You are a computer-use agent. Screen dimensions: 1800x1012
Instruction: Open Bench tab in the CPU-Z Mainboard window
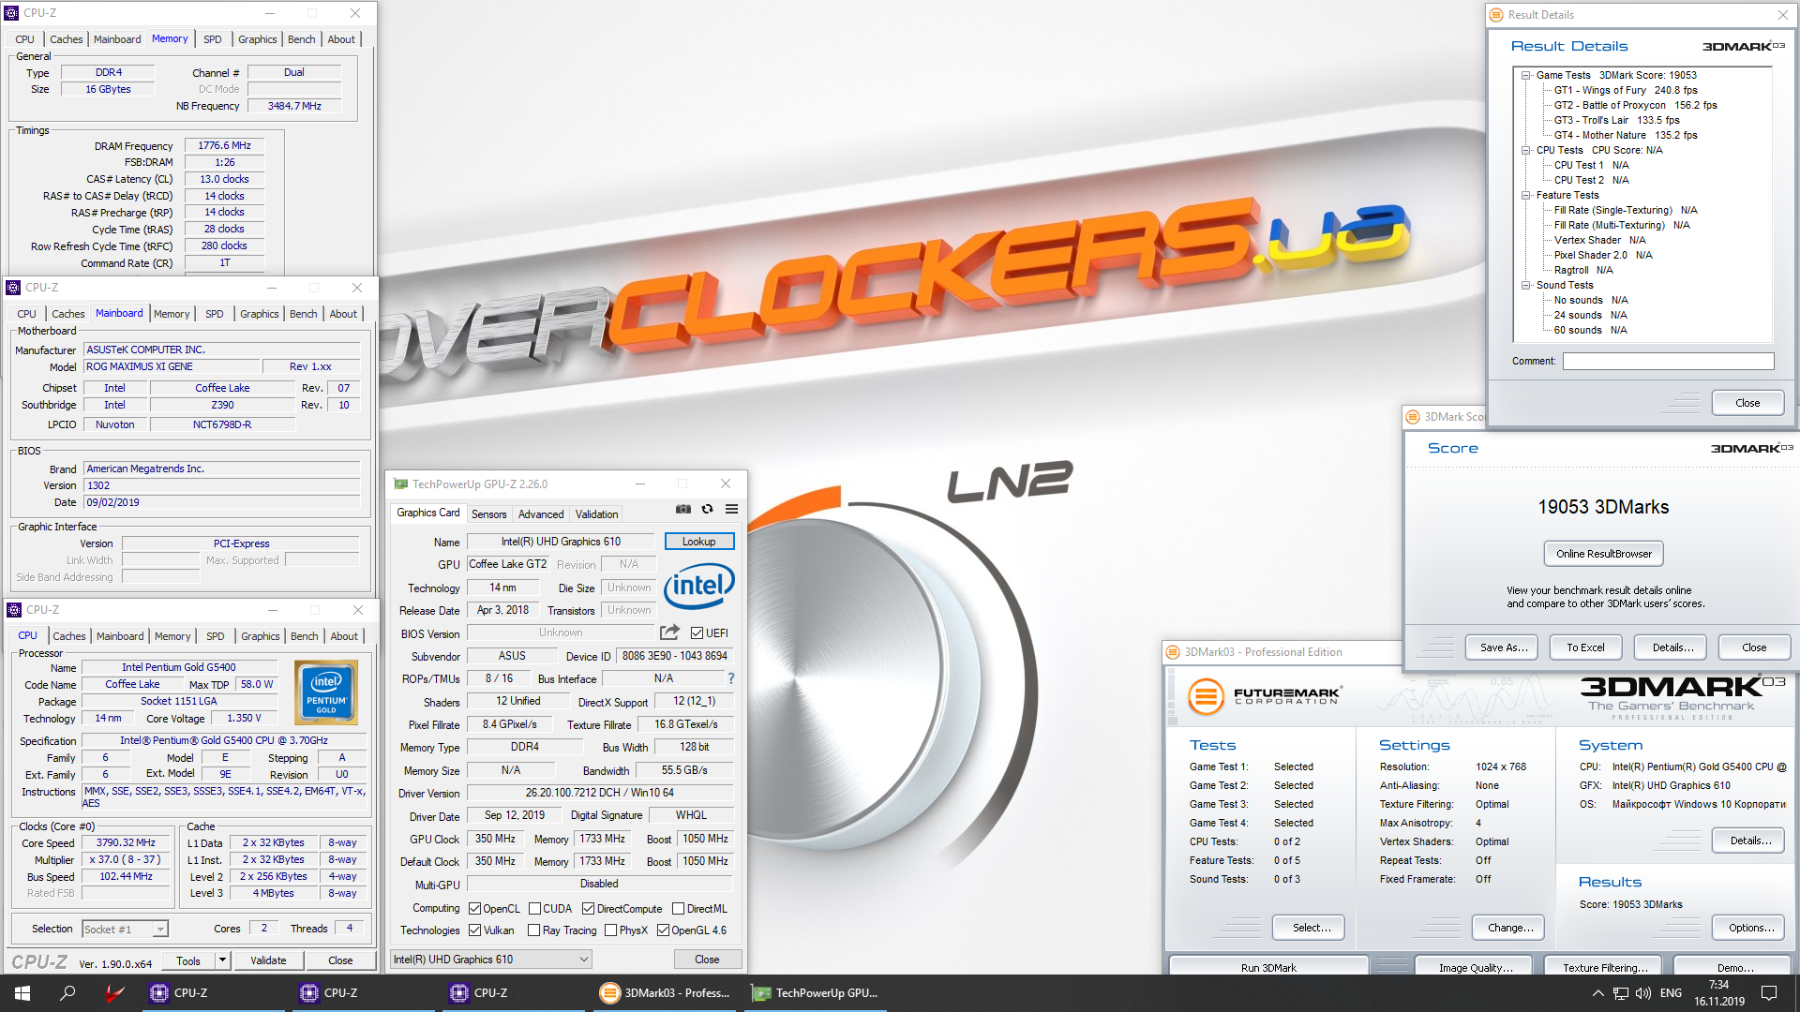(303, 314)
